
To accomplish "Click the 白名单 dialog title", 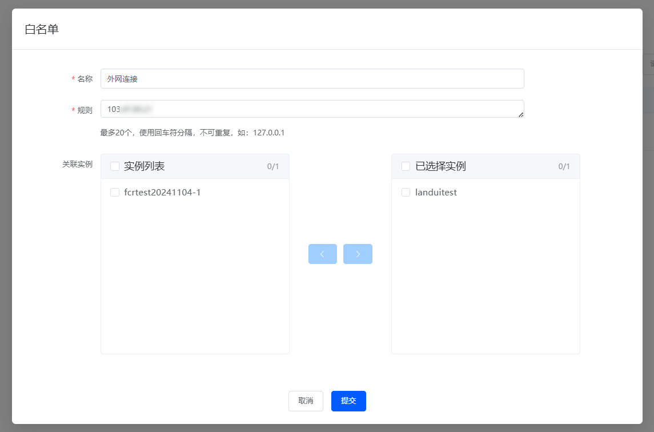I will (x=42, y=29).
